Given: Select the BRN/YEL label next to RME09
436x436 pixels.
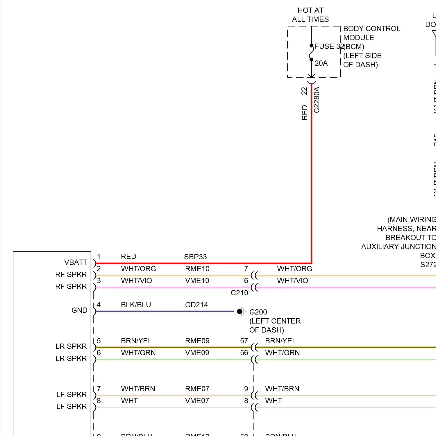Looking at the screenshot, I should (x=136, y=341).
